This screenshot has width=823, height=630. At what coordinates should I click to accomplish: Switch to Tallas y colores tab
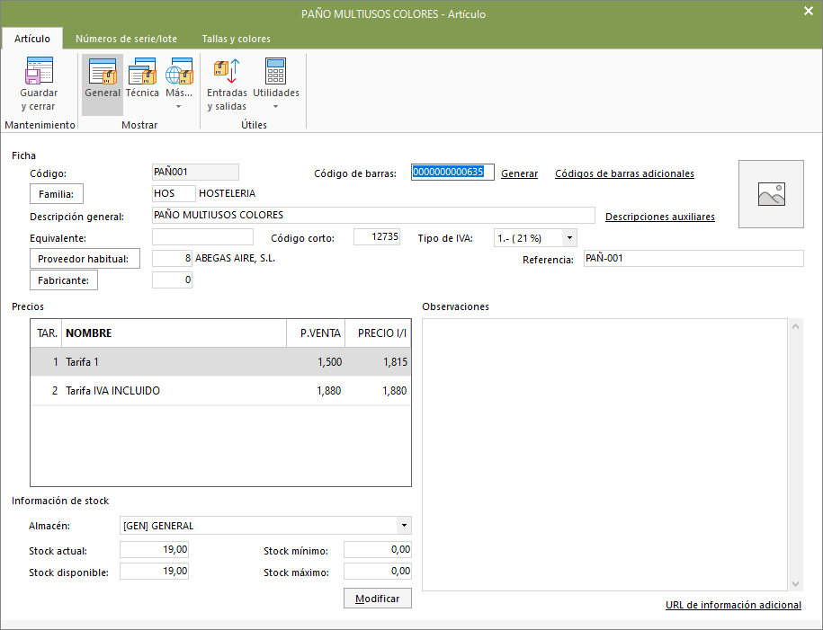coord(237,39)
